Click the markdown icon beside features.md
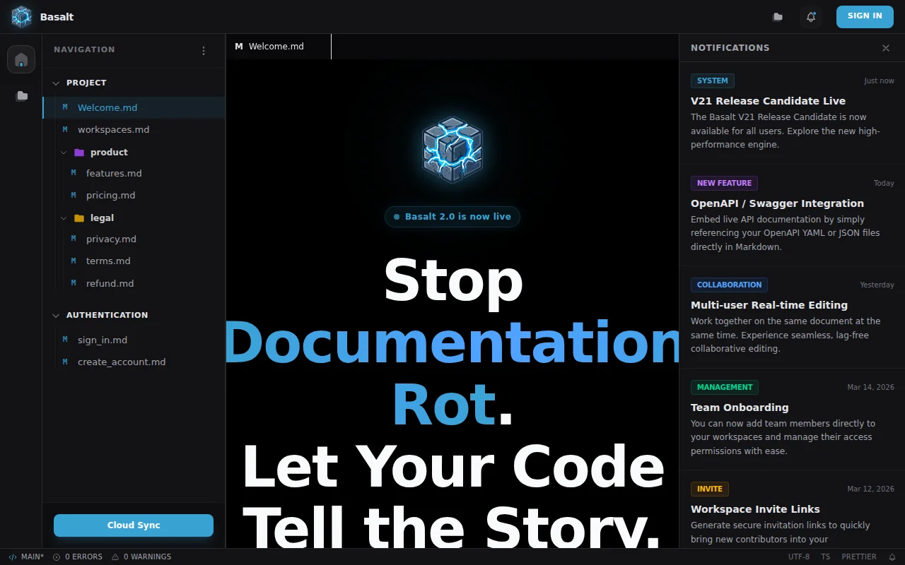The width and height of the screenshot is (905, 565). click(74, 173)
